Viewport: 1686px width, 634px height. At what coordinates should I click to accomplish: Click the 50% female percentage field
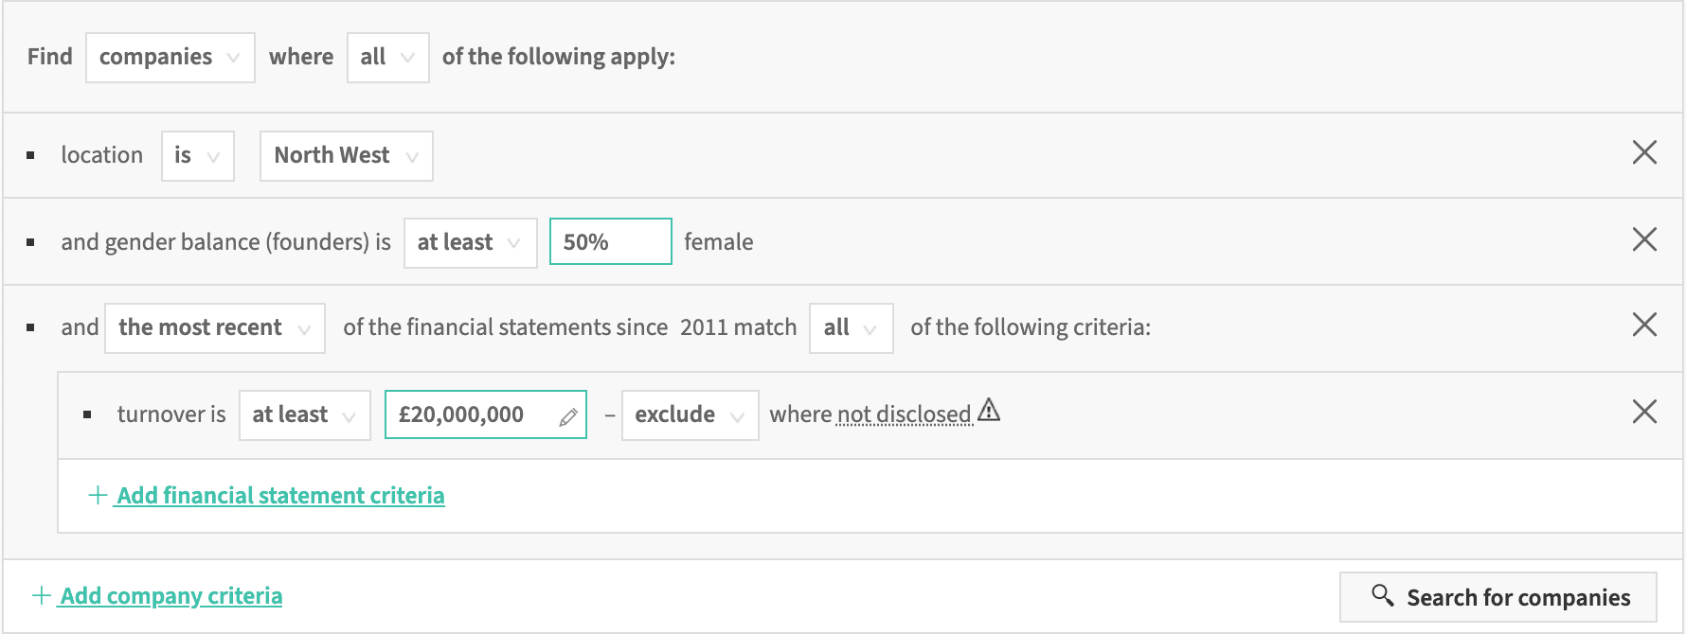click(611, 241)
